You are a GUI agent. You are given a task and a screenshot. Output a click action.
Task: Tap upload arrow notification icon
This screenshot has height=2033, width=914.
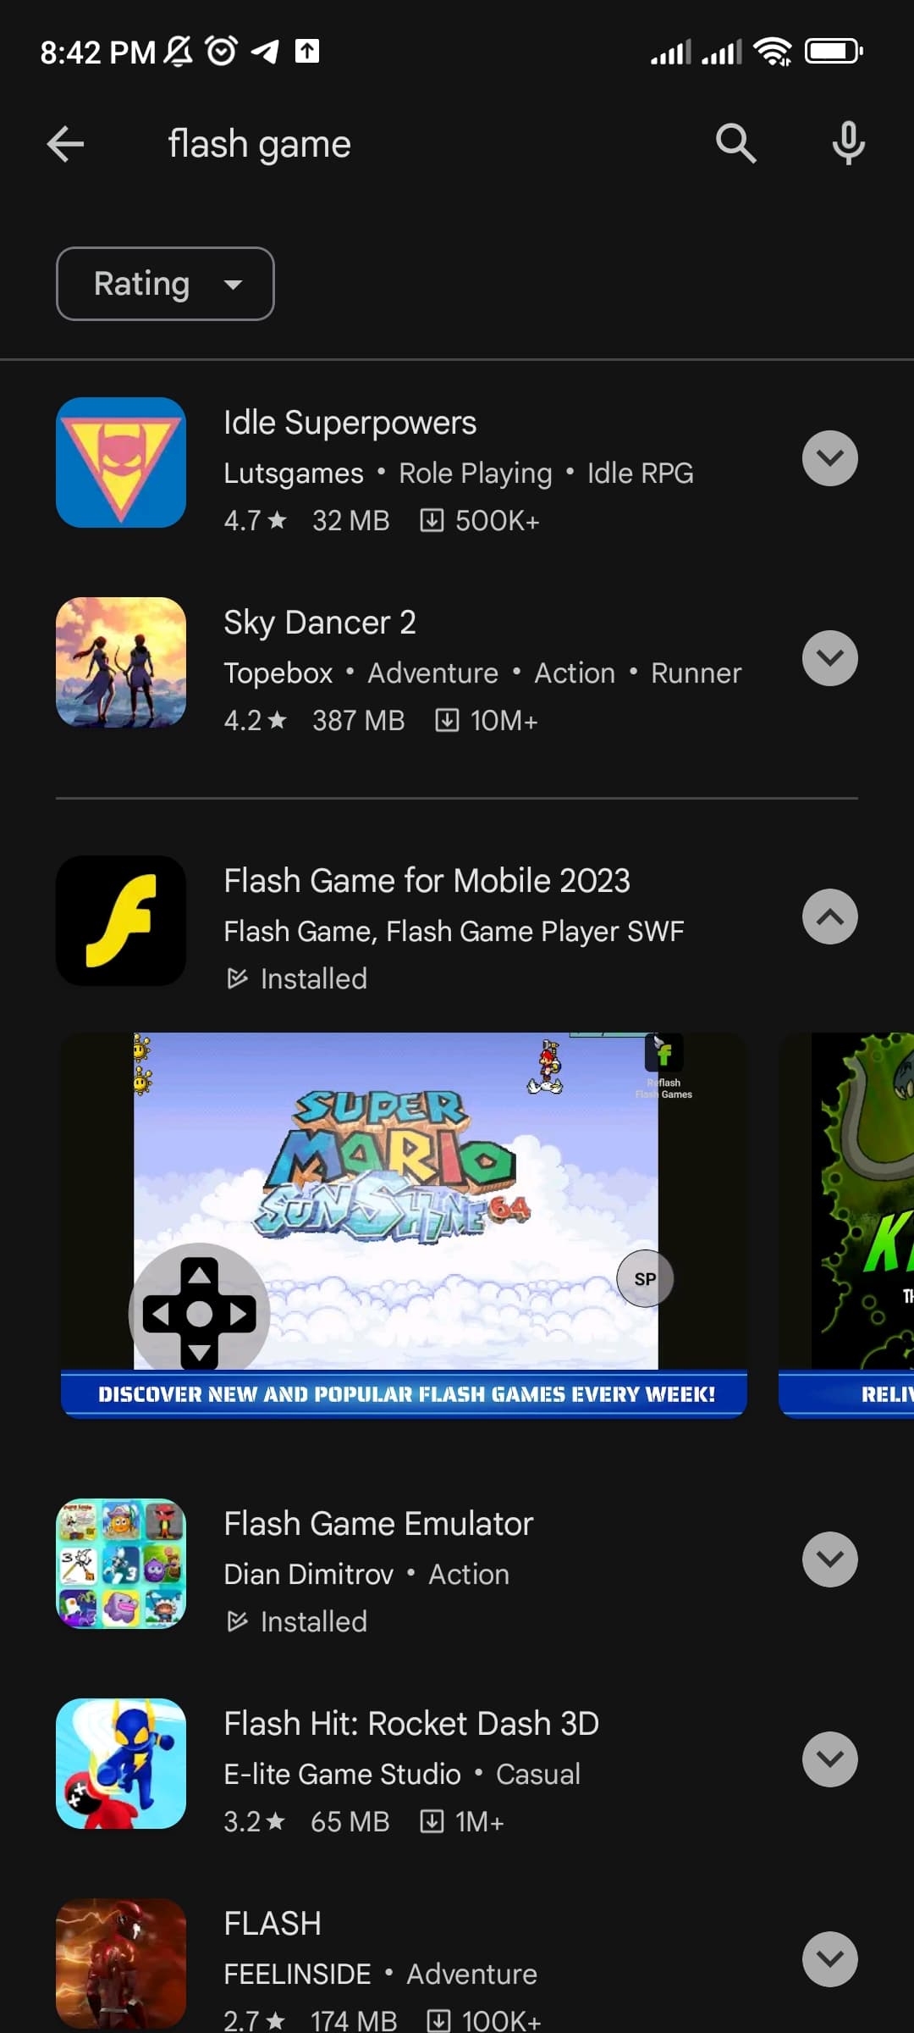[307, 51]
